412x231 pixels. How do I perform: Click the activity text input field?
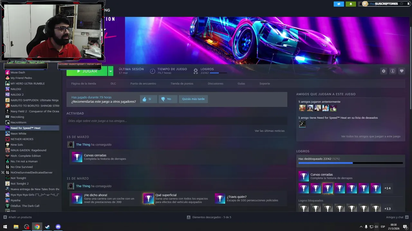[177, 121]
